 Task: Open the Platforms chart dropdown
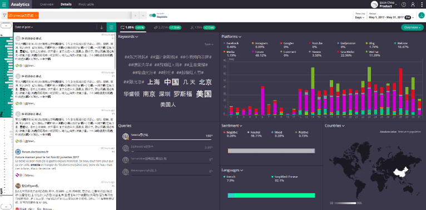pos(231,36)
